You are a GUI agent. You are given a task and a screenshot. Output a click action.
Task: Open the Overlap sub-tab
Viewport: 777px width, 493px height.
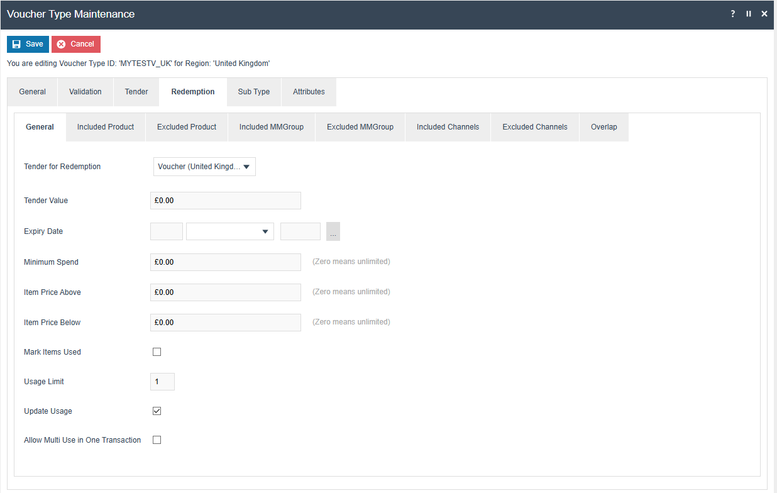click(604, 127)
